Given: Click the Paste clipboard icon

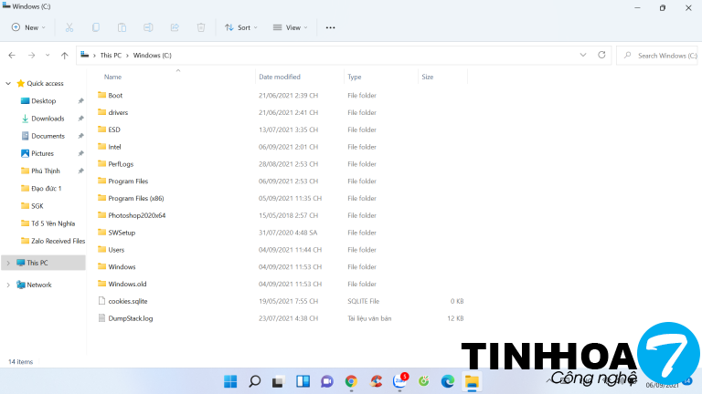Looking at the screenshot, I should coord(122,27).
